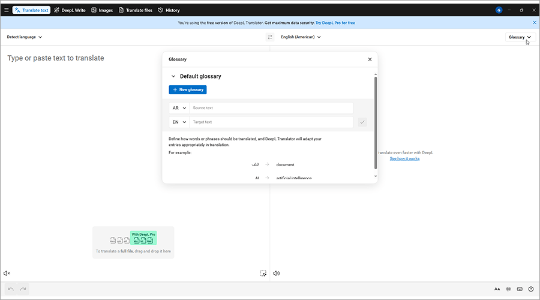
Task: Change font size with AA icon
Action: point(497,289)
